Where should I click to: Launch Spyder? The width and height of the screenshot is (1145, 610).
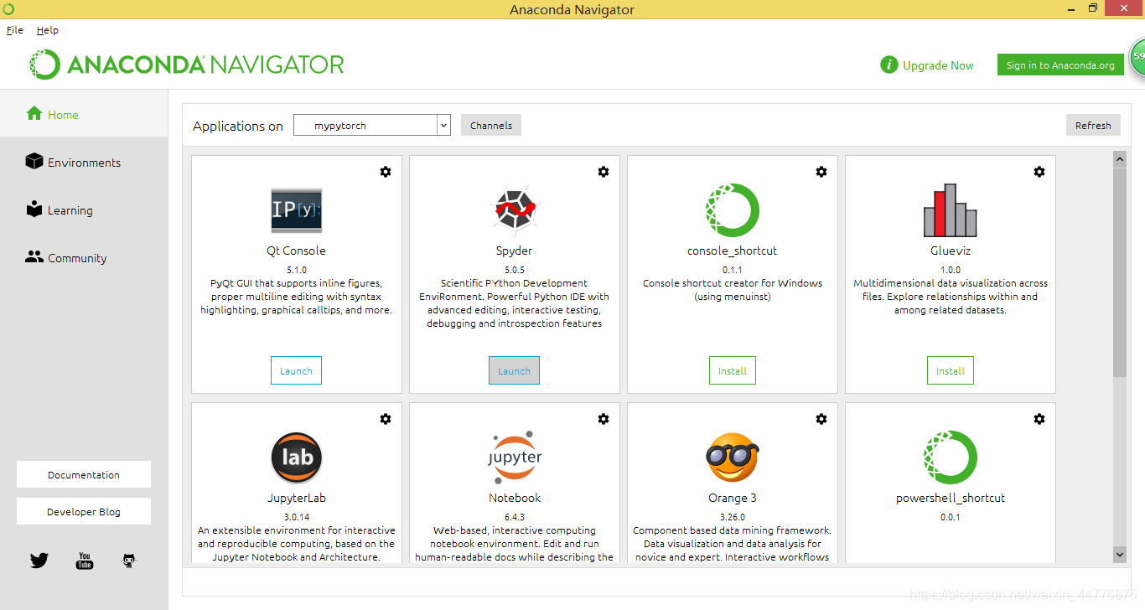[x=514, y=370]
